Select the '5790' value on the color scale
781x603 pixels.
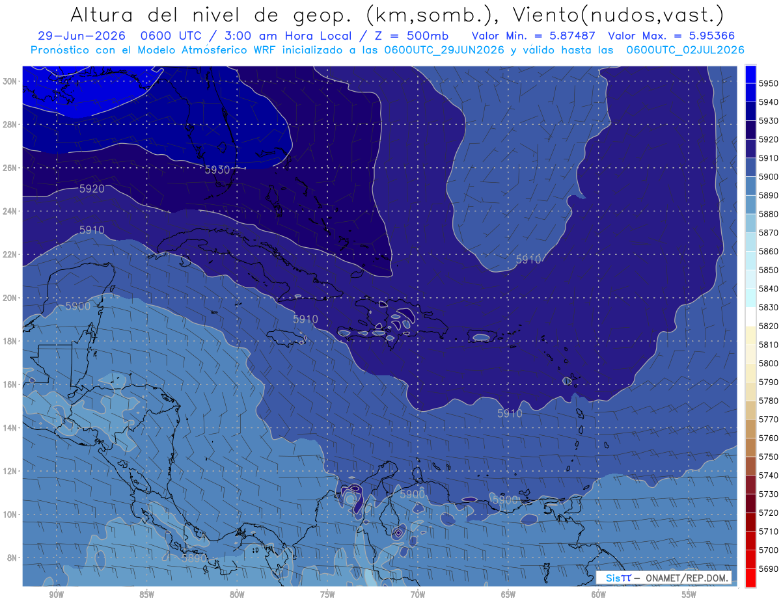tap(769, 382)
